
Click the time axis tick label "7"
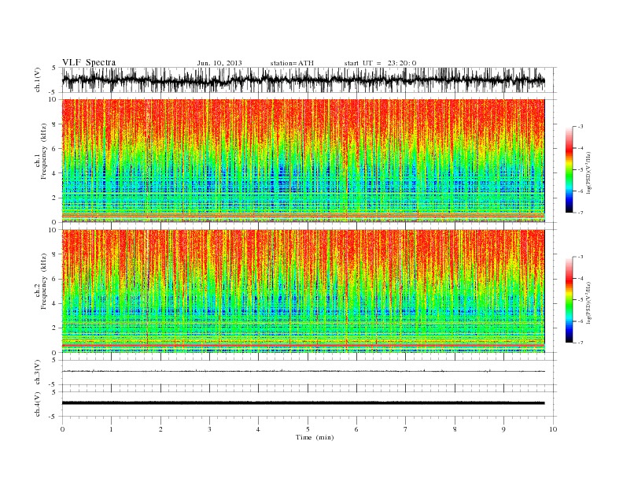[406, 429]
